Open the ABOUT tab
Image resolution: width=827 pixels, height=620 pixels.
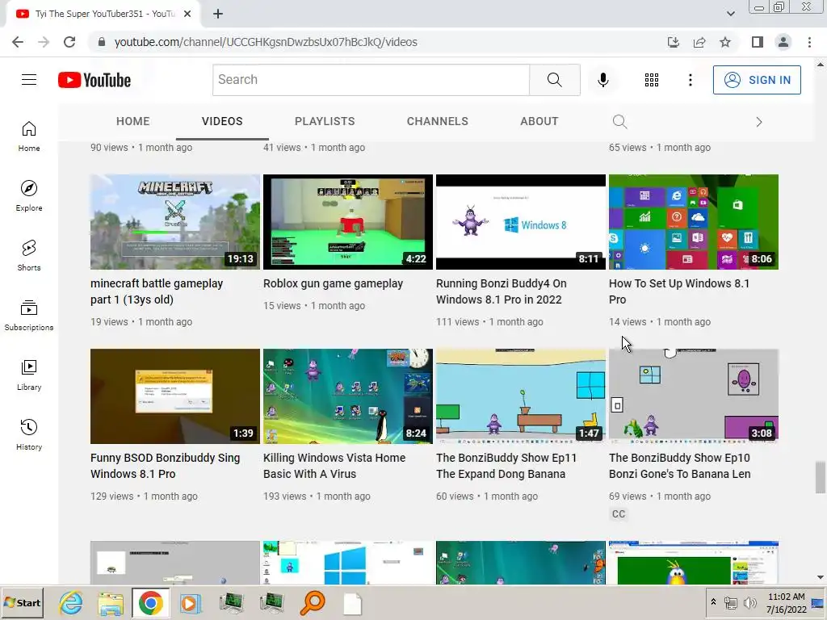click(x=539, y=121)
